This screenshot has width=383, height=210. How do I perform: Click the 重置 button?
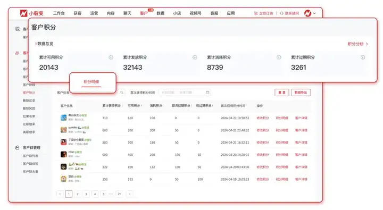[281, 93]
